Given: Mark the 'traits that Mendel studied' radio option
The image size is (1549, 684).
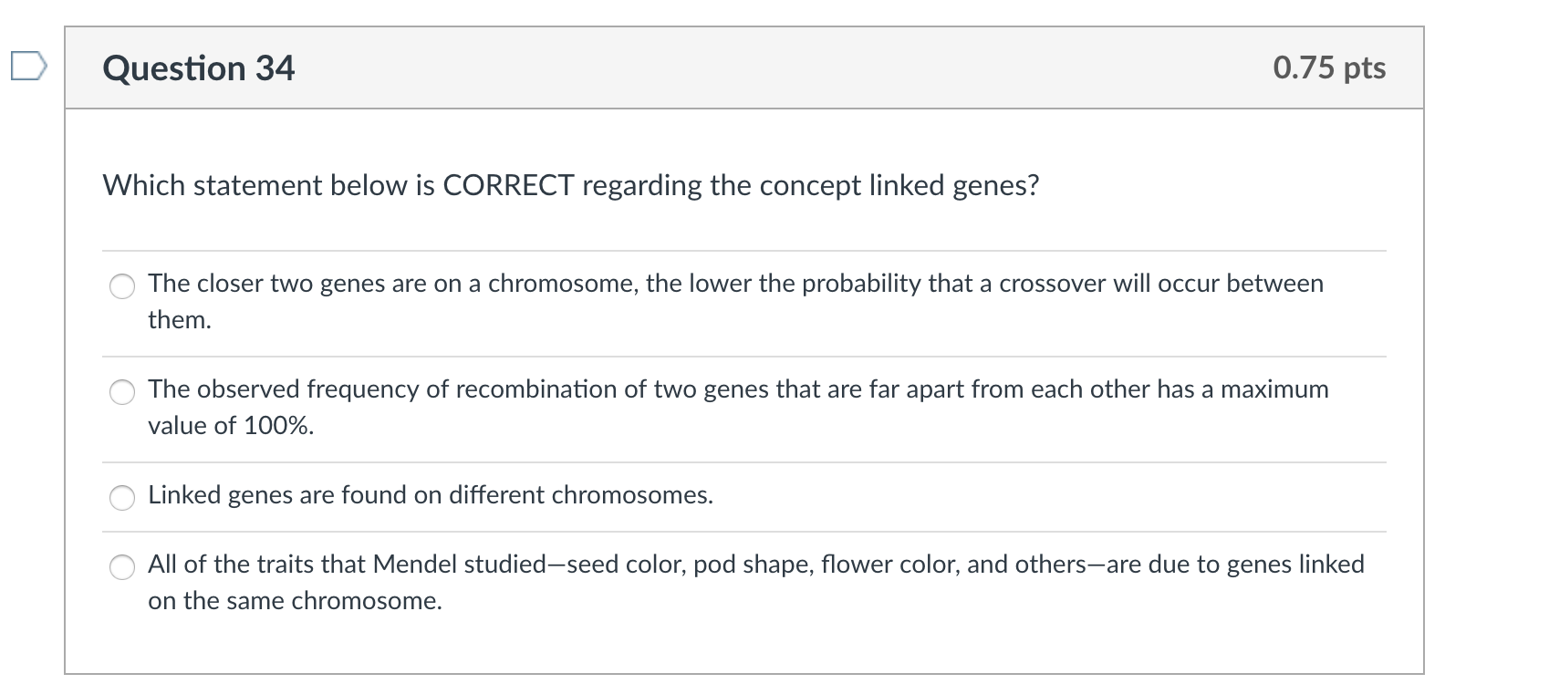Looking at the screenshot, I should coord(122,566).
